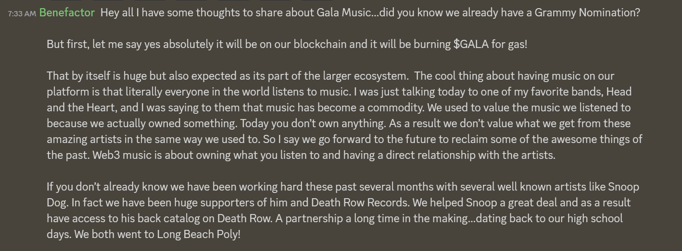Click the word "partnership" in the last paragraph
This screenshot has height=251, width=682.
pyautogui.click(x=318, y=219)
